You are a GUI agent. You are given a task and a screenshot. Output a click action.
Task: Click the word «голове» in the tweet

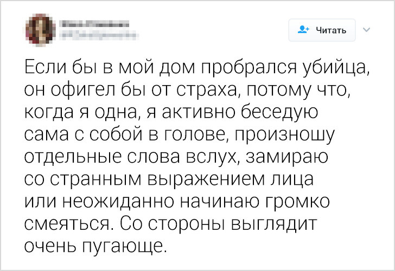coord(205,134)
